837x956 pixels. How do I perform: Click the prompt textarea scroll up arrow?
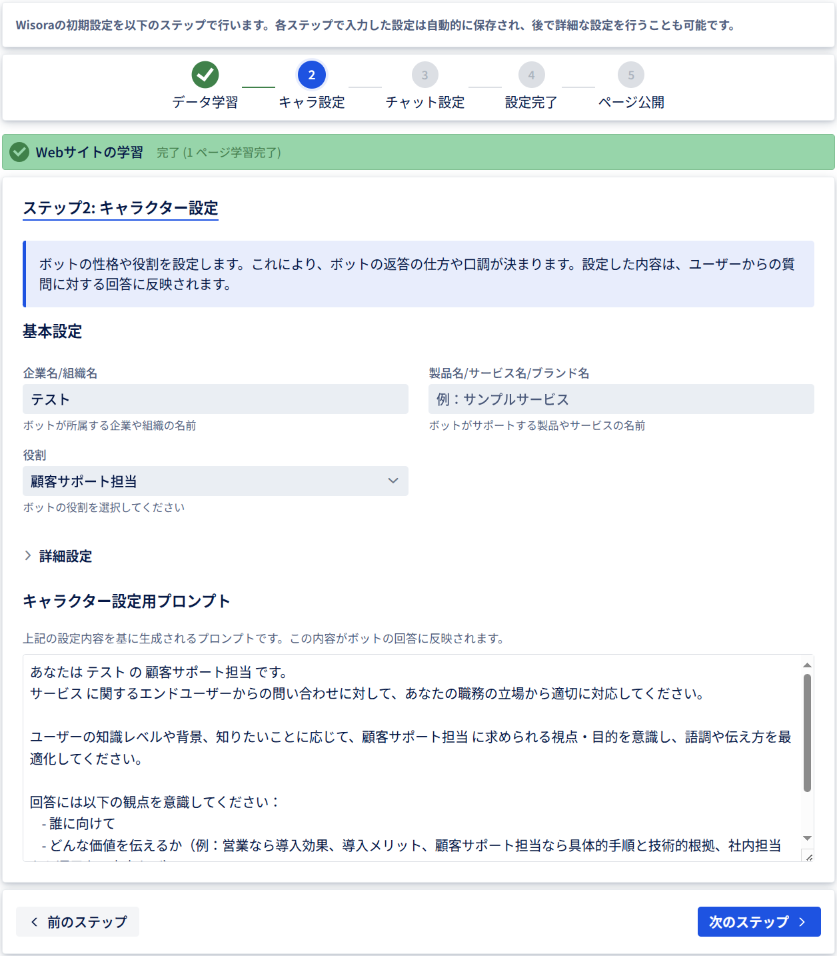pos(807,665)
